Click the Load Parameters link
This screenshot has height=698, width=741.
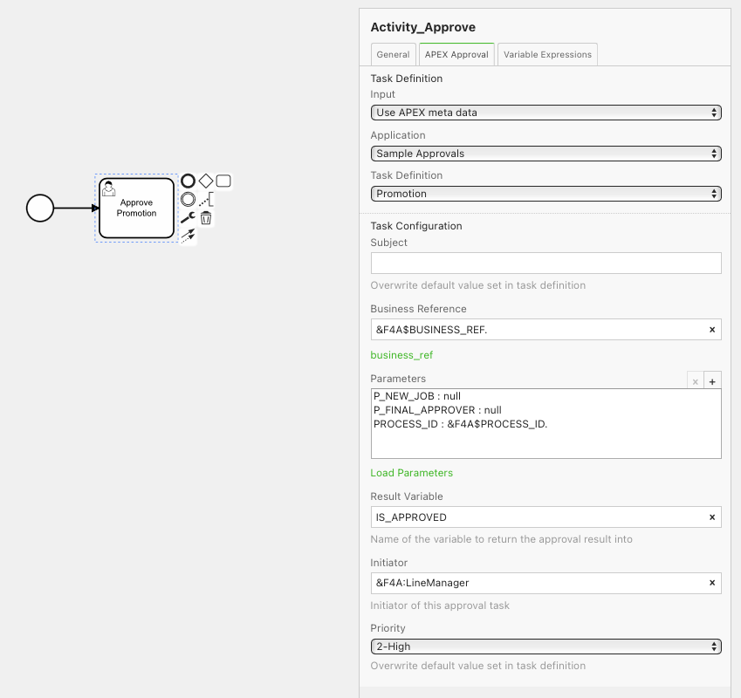tap(411, 473)
